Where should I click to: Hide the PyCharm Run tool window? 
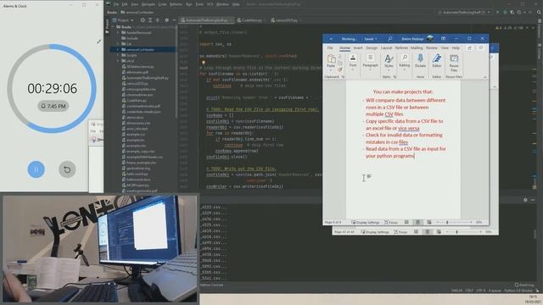click(x=533, y=200)
